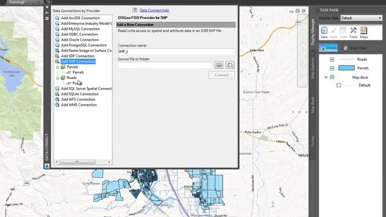Click the Parcels blue color swatch
The image size is (386, 217).
click(346, 68)
